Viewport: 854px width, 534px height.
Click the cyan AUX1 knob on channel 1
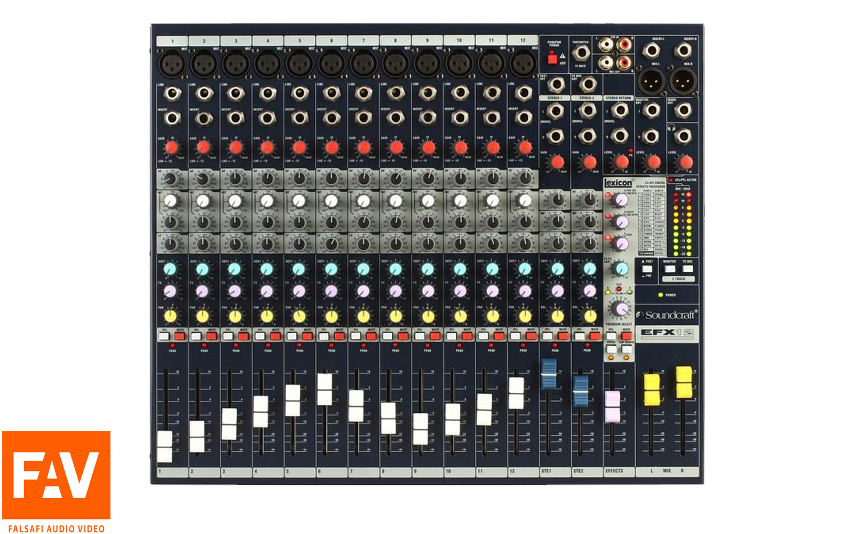[x=170, y=269]
